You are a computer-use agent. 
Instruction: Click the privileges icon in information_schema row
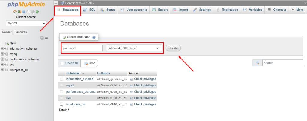(131, 79)
